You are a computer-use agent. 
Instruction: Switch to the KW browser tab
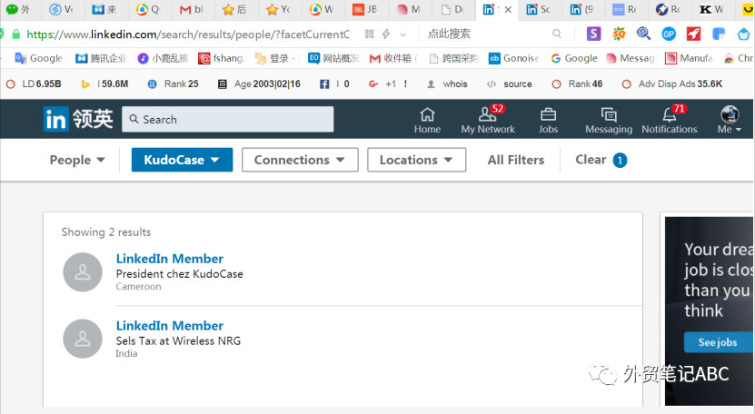tap(712, 9)
